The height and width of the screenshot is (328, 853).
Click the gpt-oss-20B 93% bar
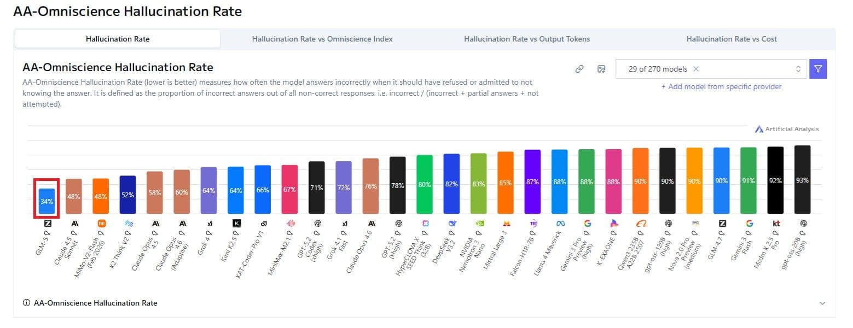click(803, 180)
